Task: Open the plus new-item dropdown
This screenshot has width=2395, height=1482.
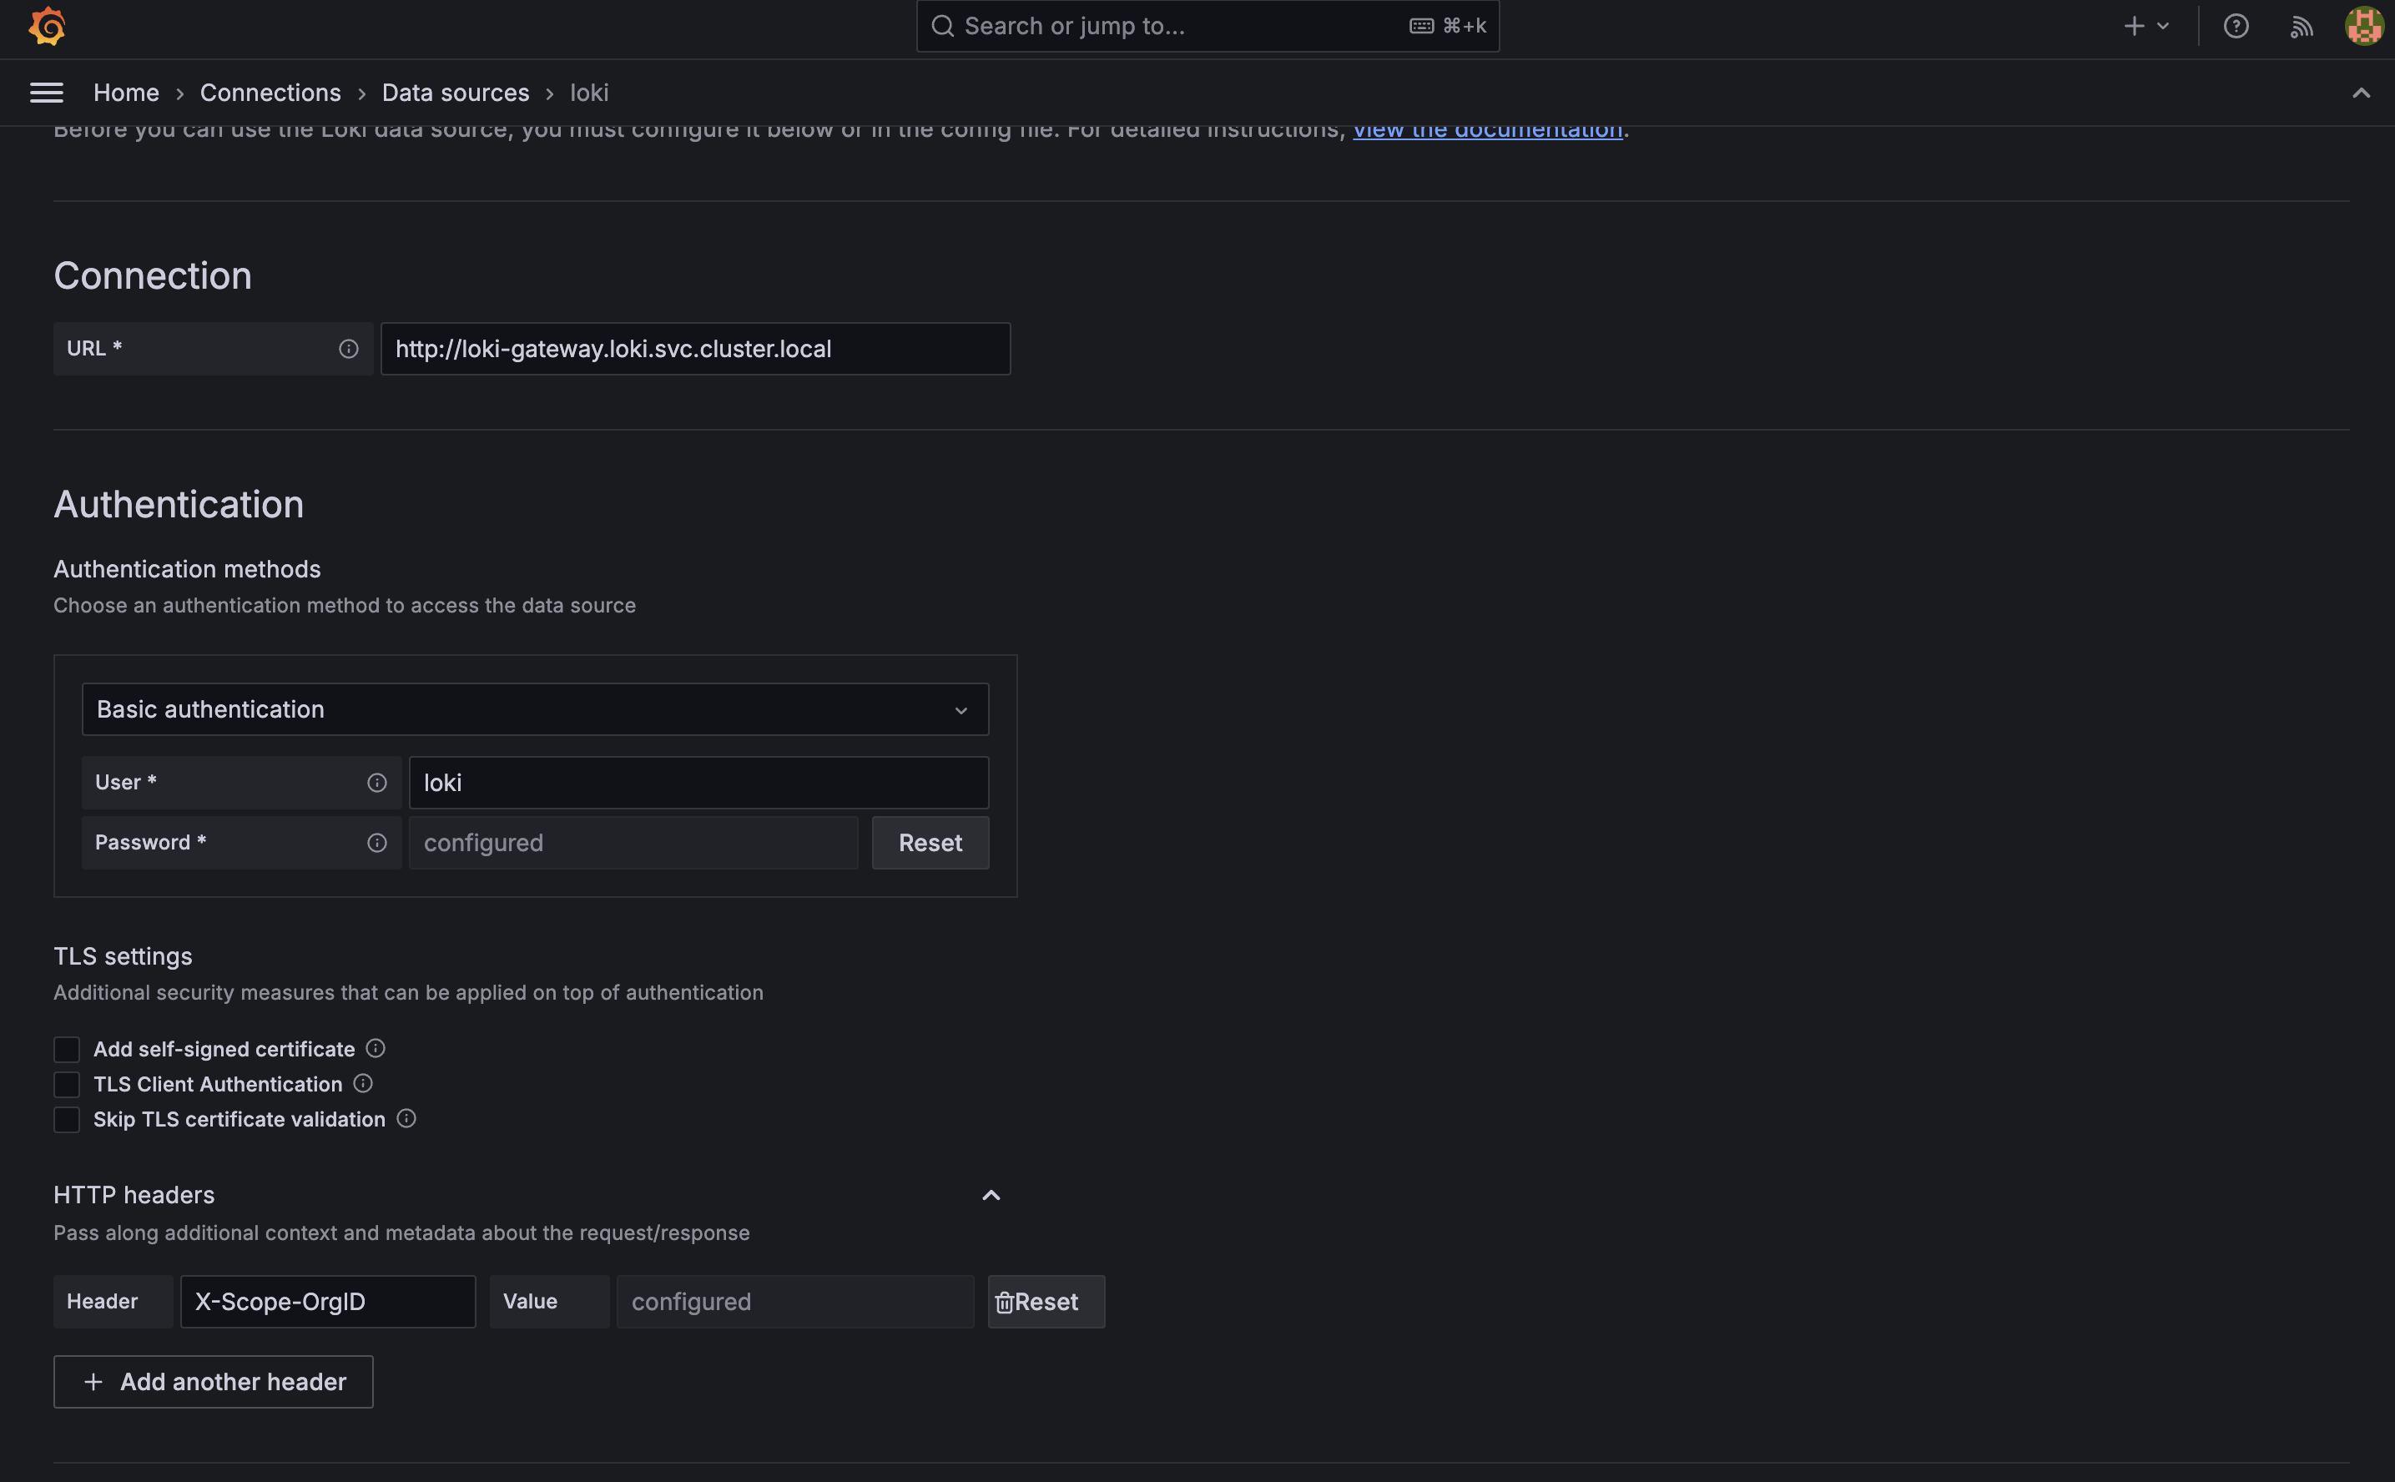Action: [2146, 27]
